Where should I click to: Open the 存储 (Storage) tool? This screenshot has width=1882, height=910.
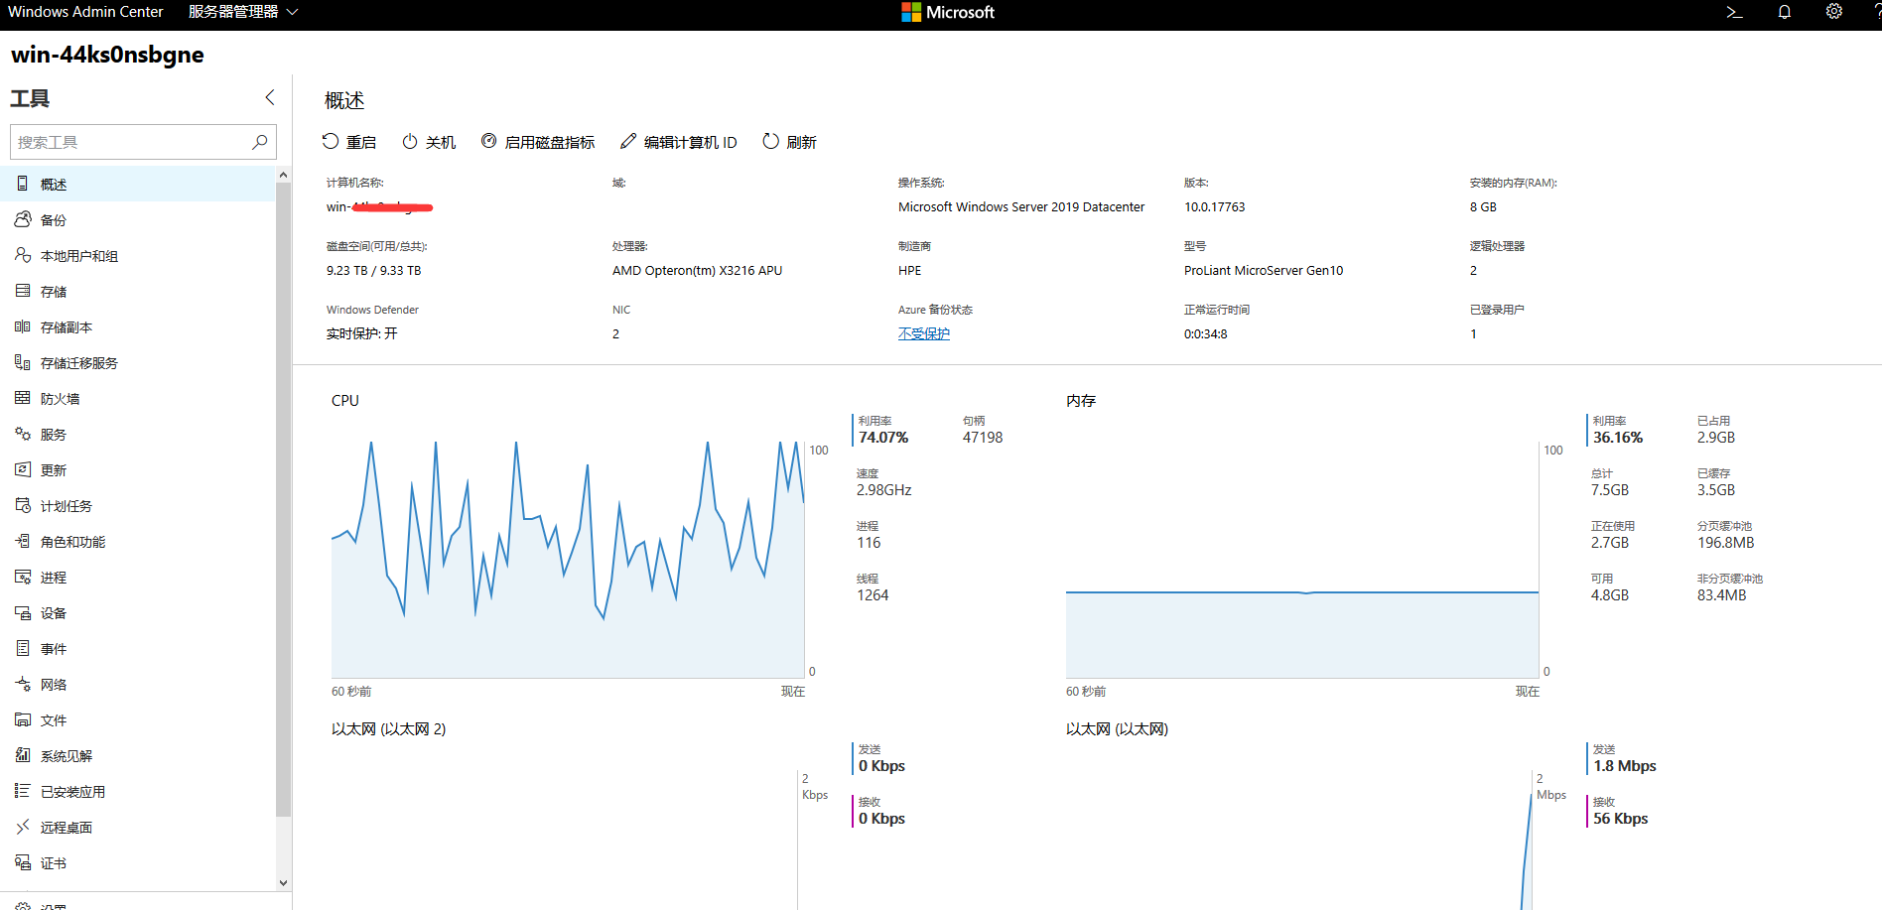55,290
